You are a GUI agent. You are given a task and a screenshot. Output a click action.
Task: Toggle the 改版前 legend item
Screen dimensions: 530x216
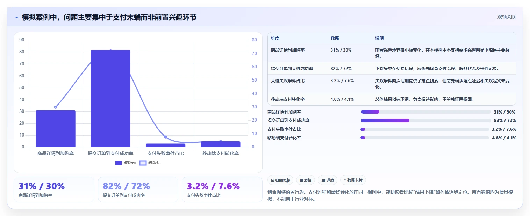pyautogui.click(x=126, y=163)
